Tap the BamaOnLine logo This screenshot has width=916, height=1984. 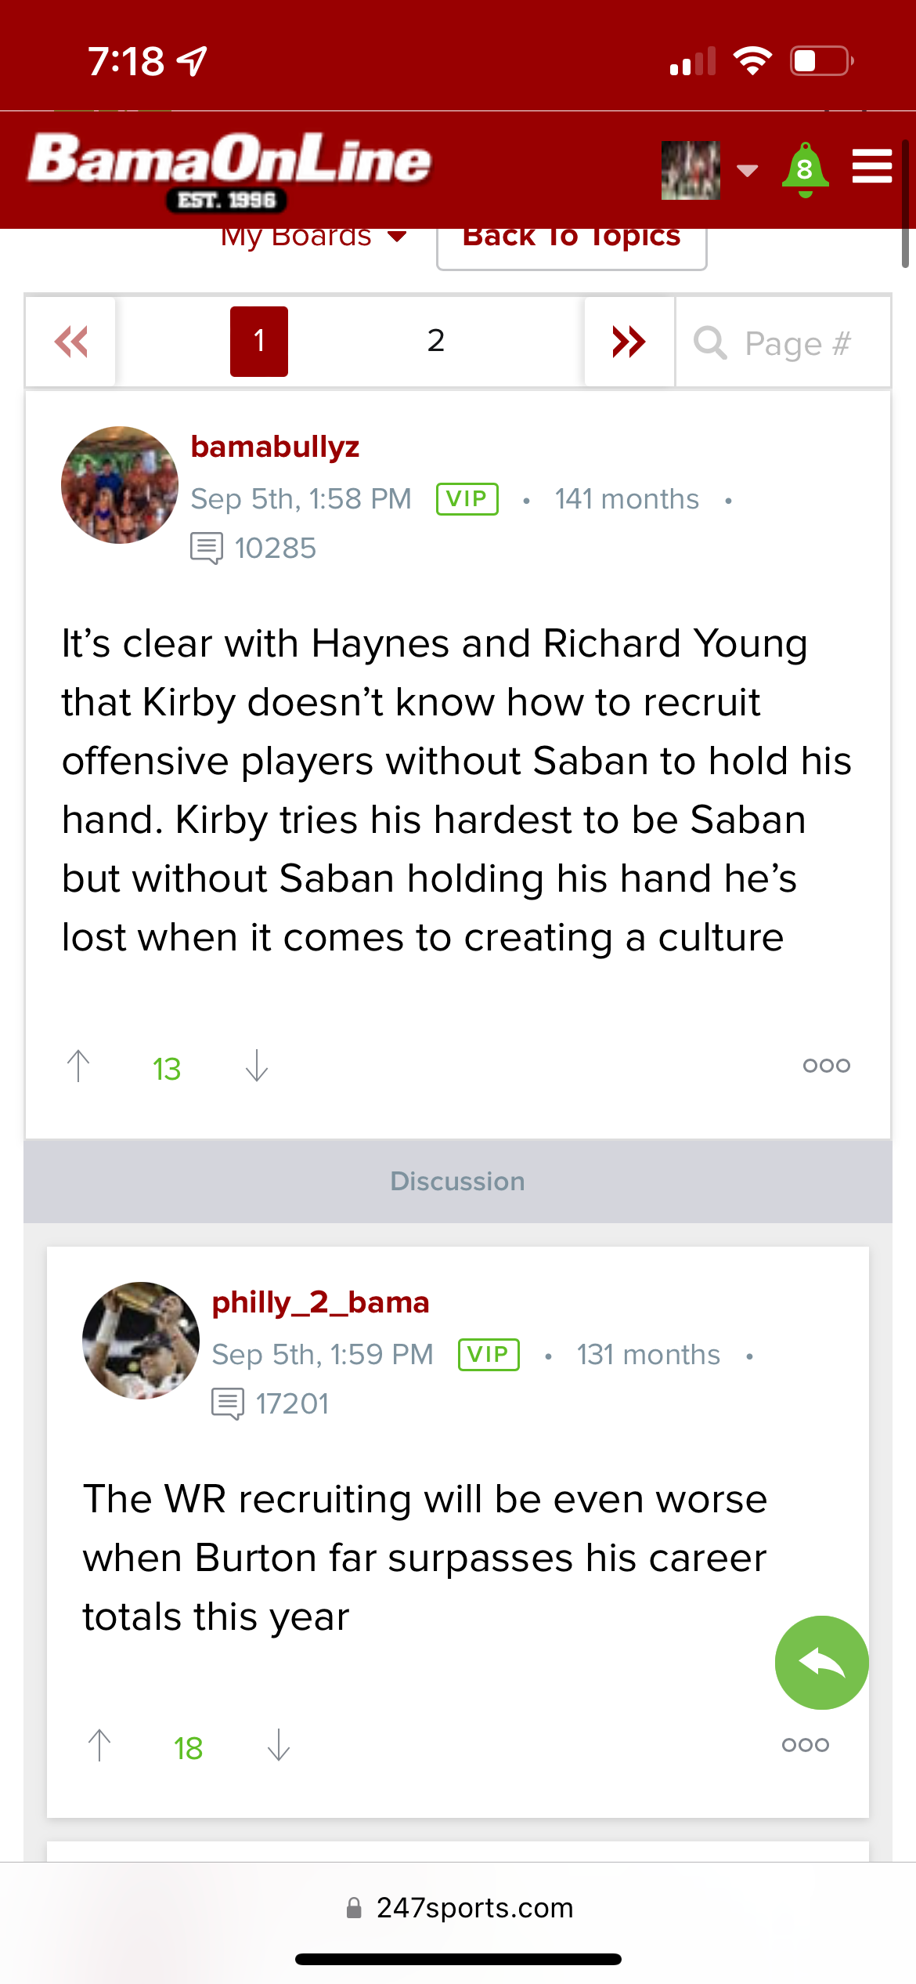229,168
